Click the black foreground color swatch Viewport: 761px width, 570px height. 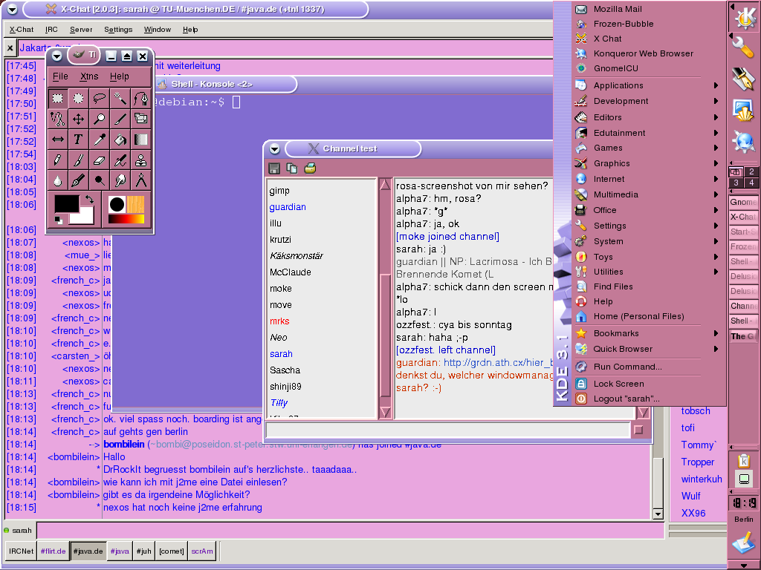pos(66,203)
